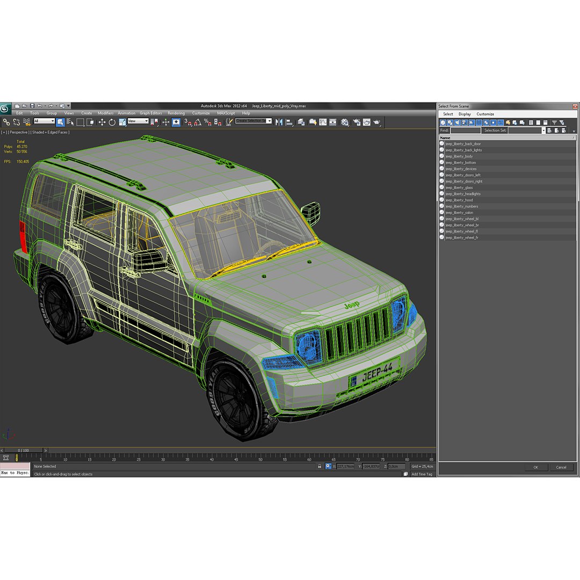This screenshot has width=580, height=580.
Task: Click the Render Production teapot icon
Action: point(376,122)
